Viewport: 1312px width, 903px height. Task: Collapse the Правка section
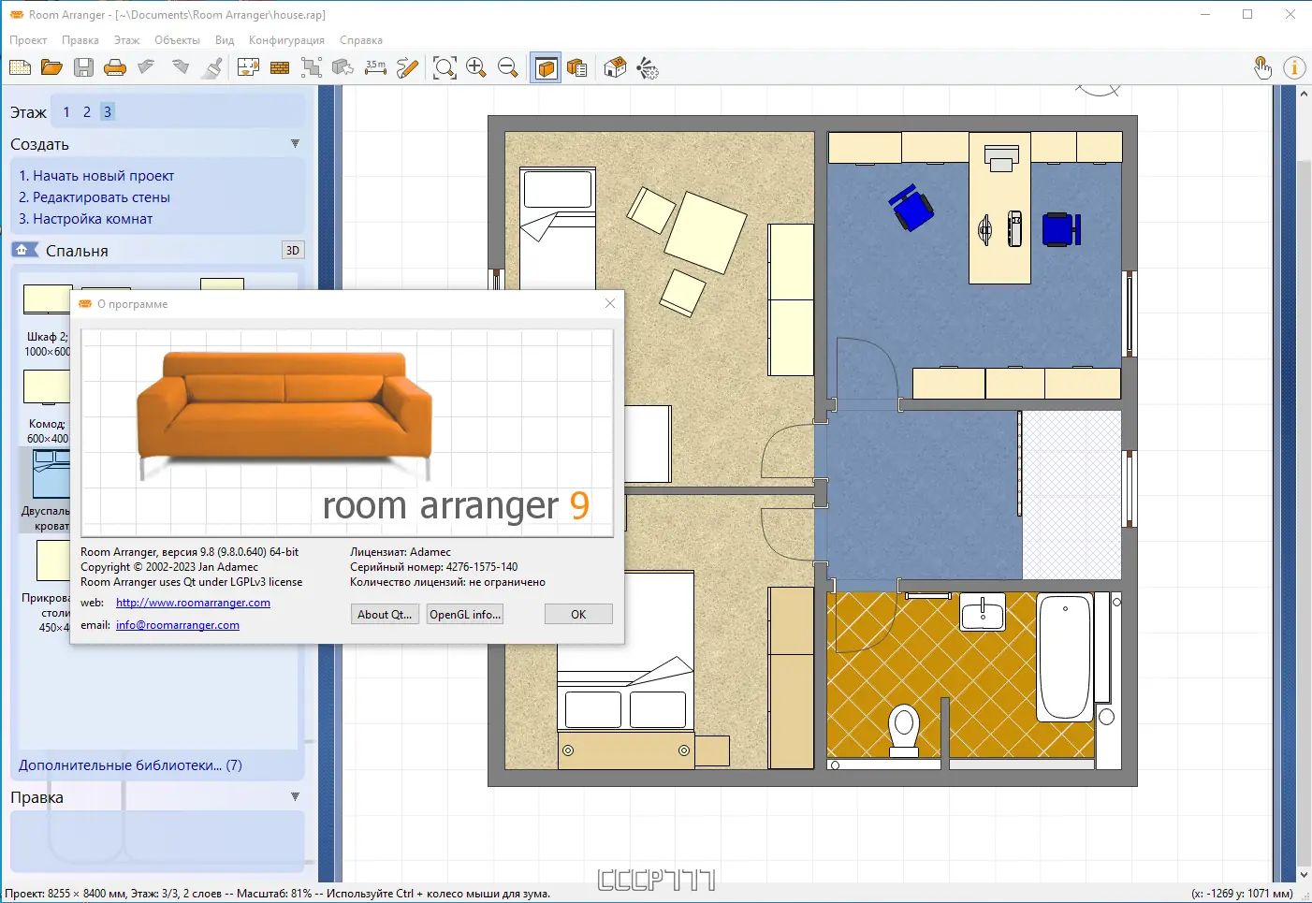coord(295,796)
